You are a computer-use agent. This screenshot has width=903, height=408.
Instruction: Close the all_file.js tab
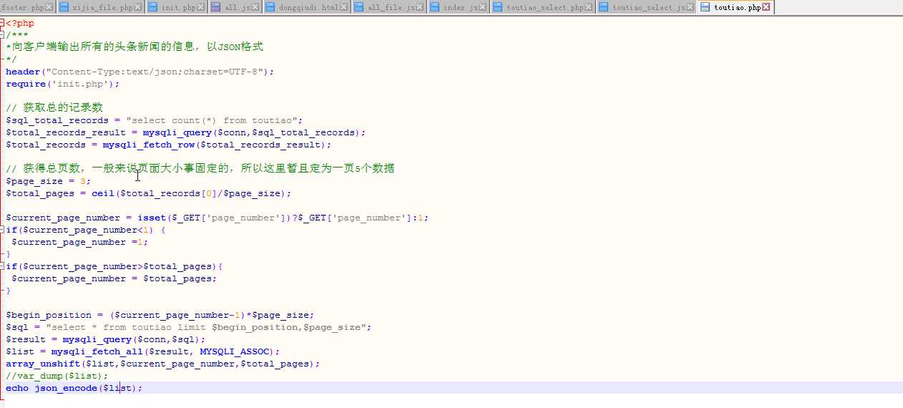click(421, 7)
